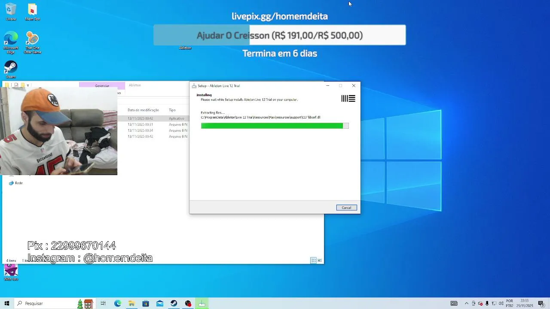Open Mail app from the taskbar
Screen dimensions: 550x309
[x=160, y=303]
